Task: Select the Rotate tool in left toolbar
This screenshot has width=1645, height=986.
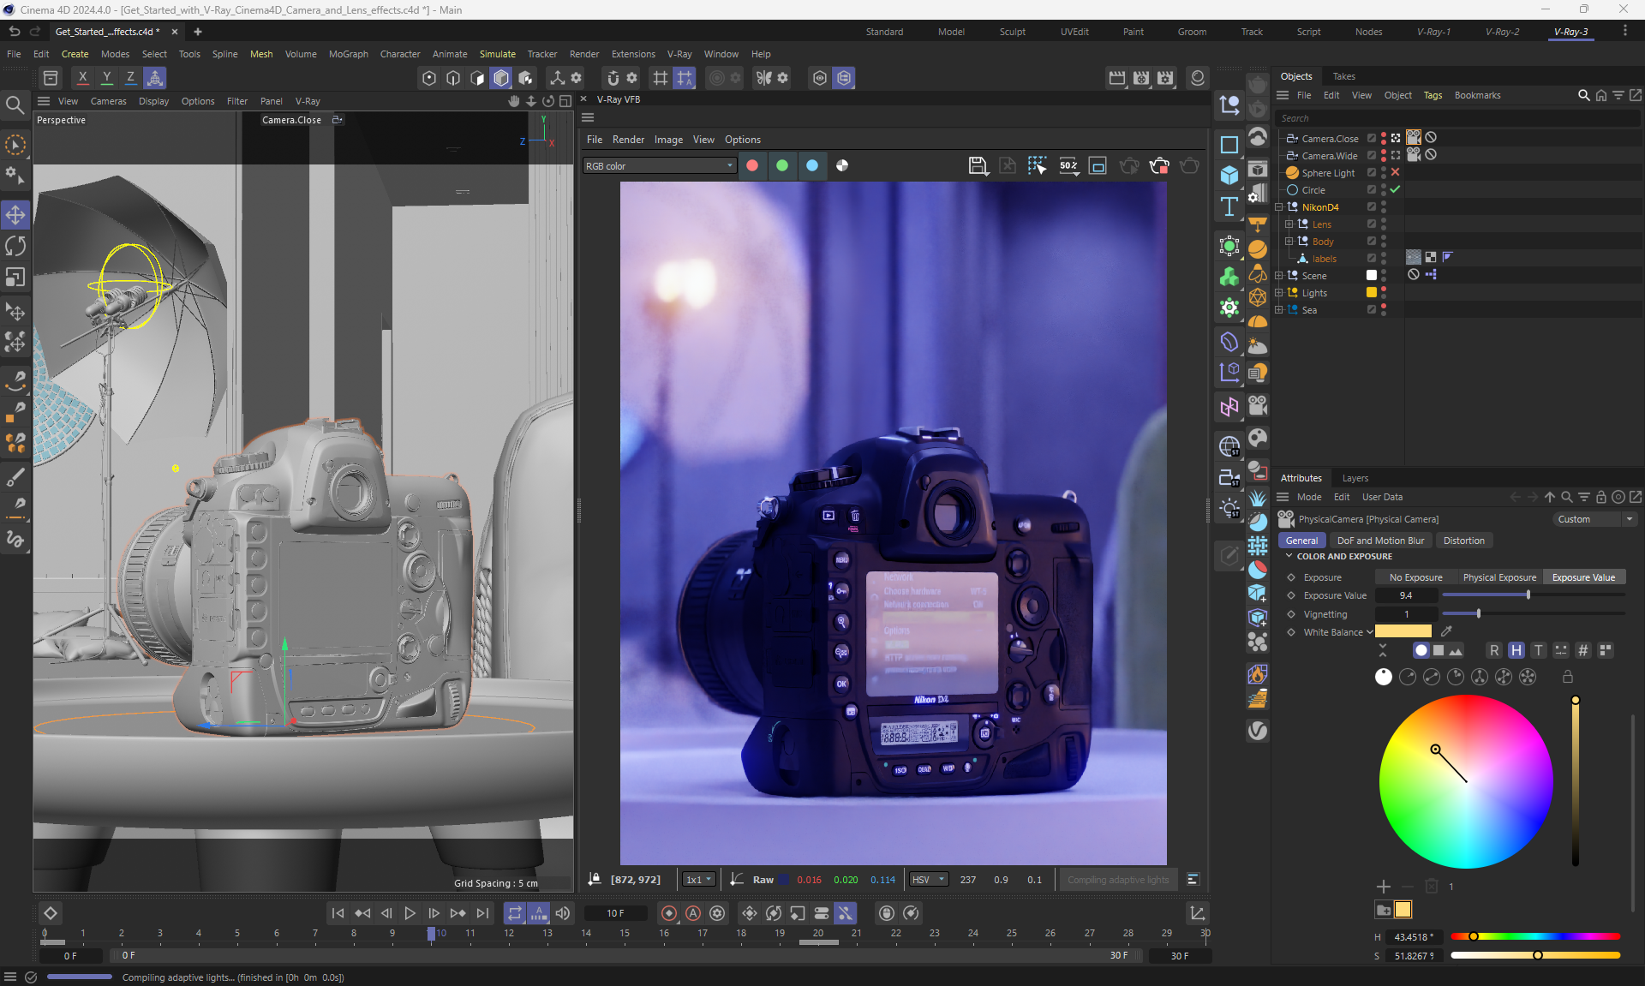Action: pyautogui.click(x=15, y=246)
